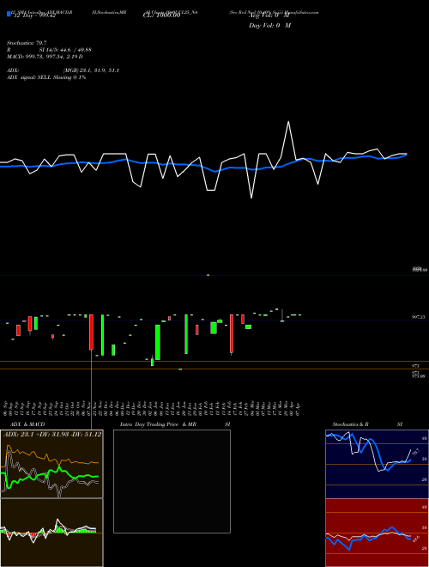429x567 pixels.
Task: Click the blue 12 Day legend square
Action: coord(9,14)
